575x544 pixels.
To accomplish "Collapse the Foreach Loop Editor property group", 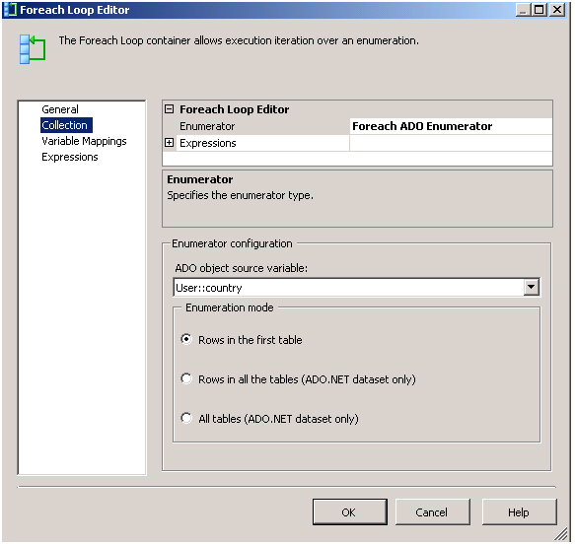I will coord(169,108).
